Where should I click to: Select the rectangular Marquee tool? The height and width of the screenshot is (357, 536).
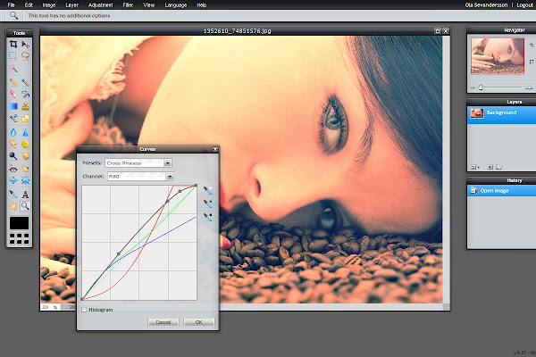click(13, 55)
